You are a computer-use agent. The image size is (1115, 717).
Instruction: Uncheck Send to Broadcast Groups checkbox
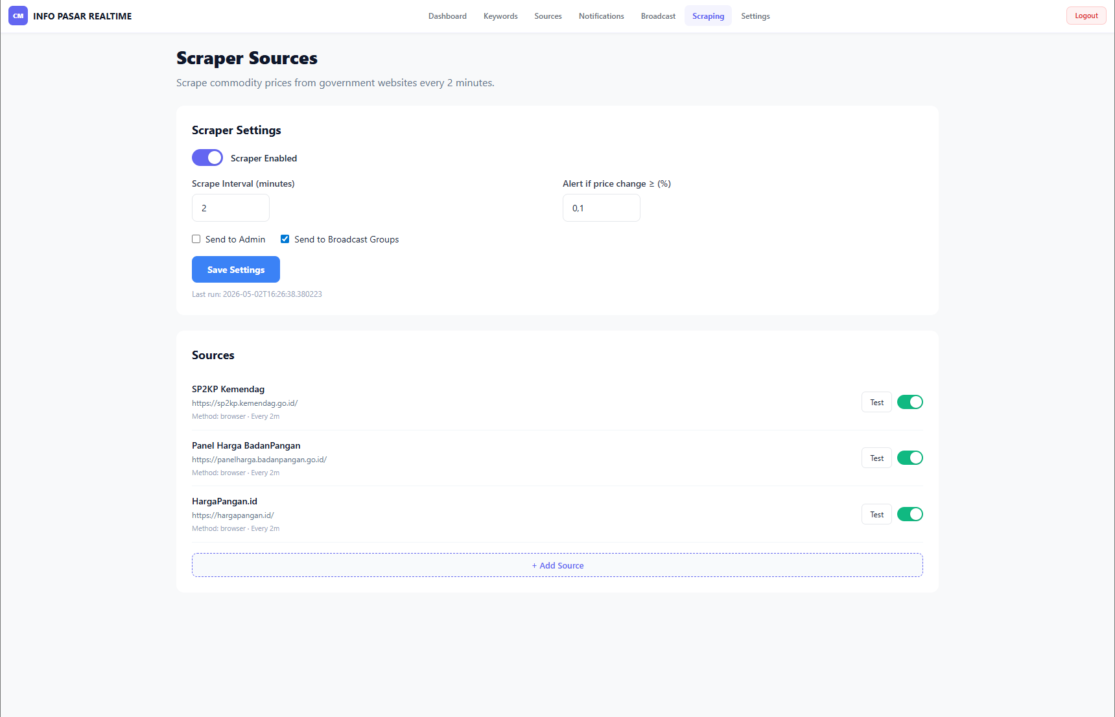pos(285,239)
